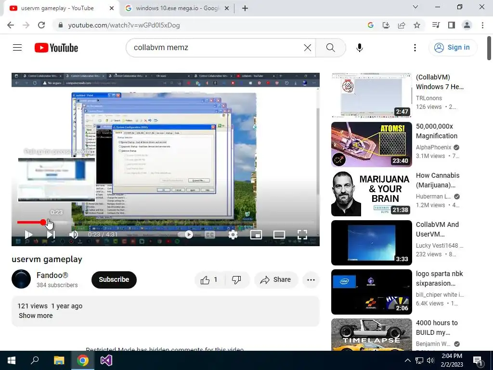Open a new browser tab
The image size is (493, 370).
(x=245, y=9)
